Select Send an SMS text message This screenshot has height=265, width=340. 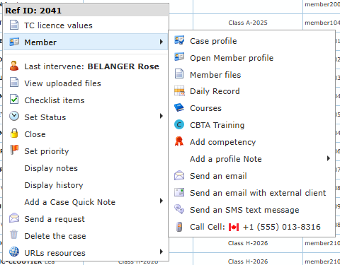(251, 210)
